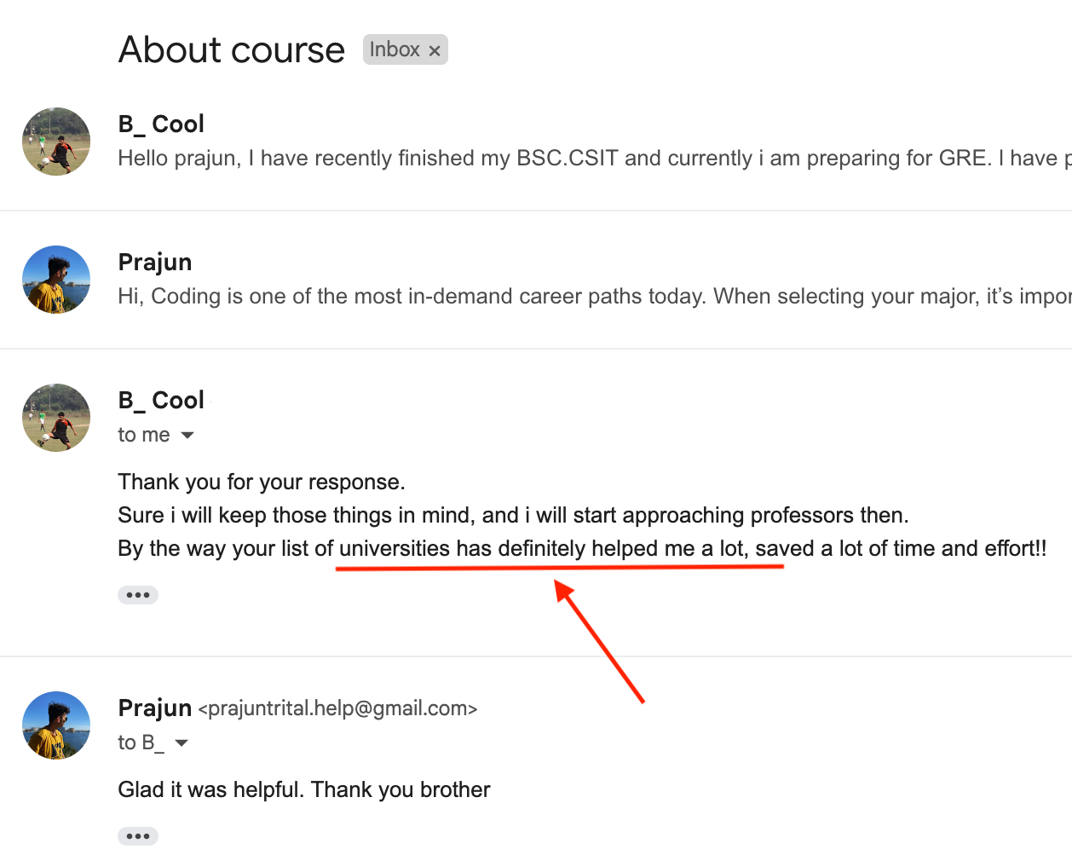Click B_ Cool's avatar beside the "to me" message
The height and width of the screenshot is (861, 1072).
56,418
